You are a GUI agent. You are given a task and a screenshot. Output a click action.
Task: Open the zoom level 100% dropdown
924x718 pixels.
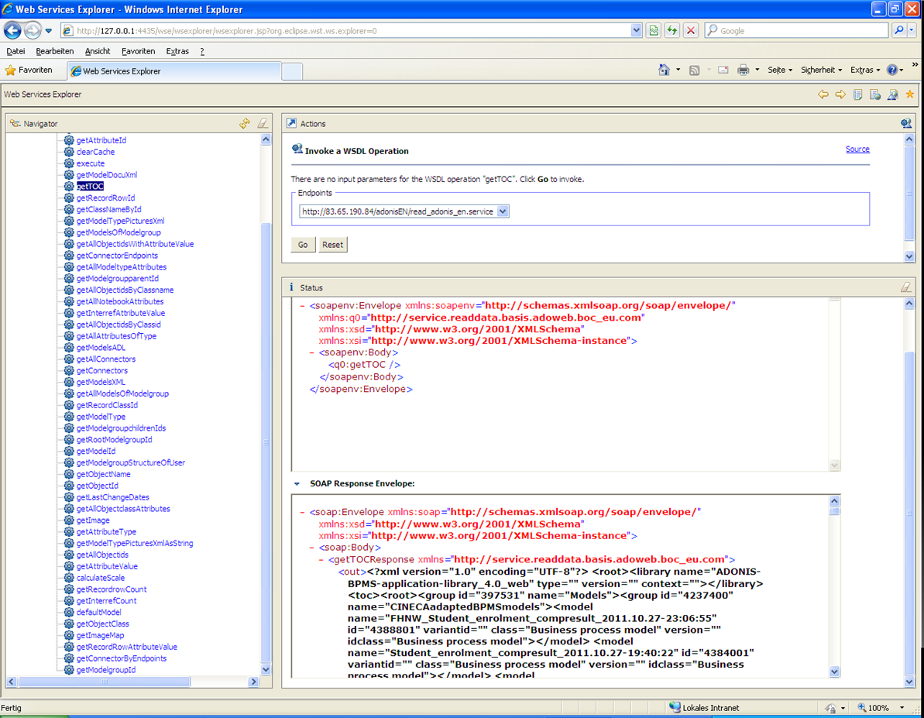click(x=902, y=707)
